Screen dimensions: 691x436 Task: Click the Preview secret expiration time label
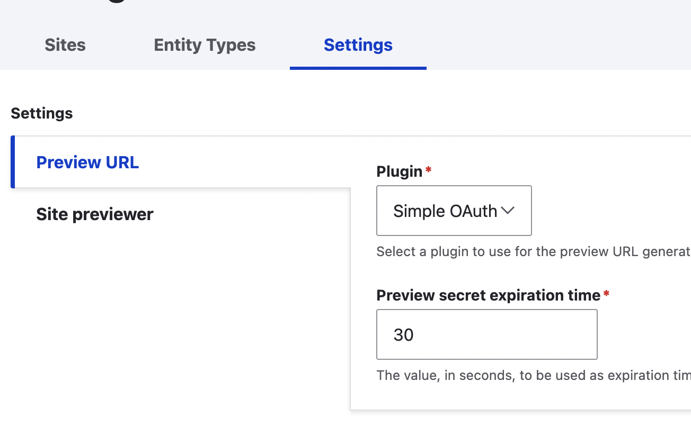tap(488, 295)
